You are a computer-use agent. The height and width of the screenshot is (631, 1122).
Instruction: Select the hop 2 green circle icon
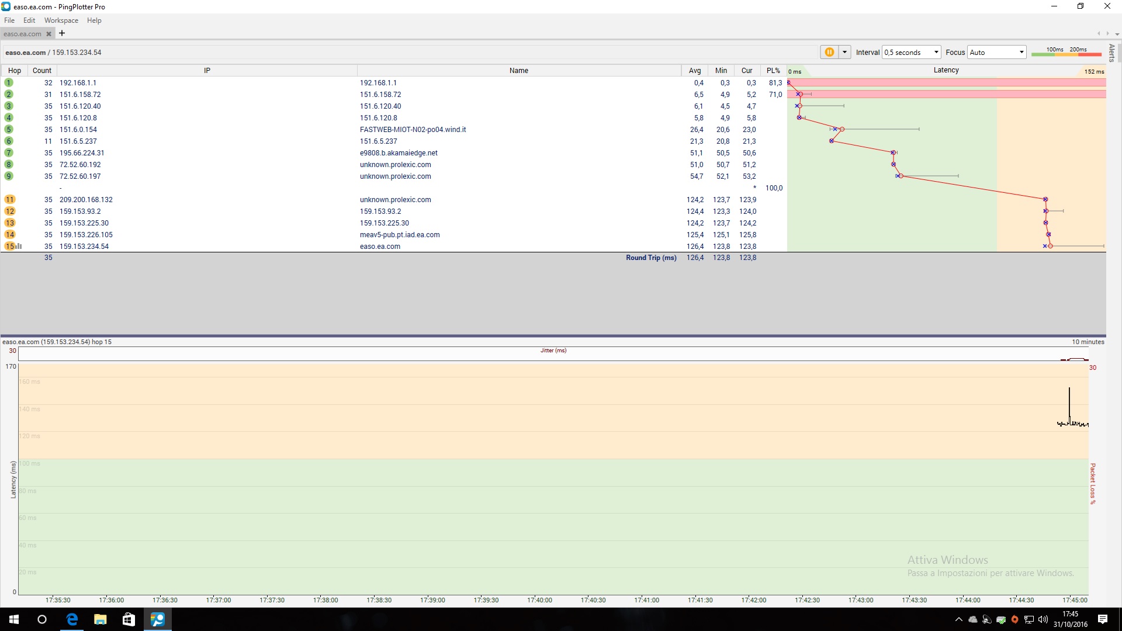tap(9, 95)
